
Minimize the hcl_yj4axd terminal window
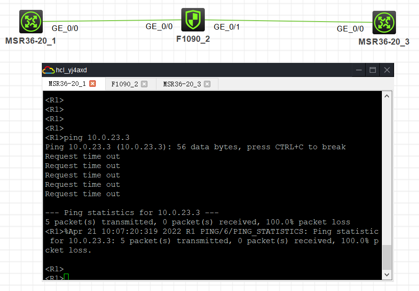[359, 70]
